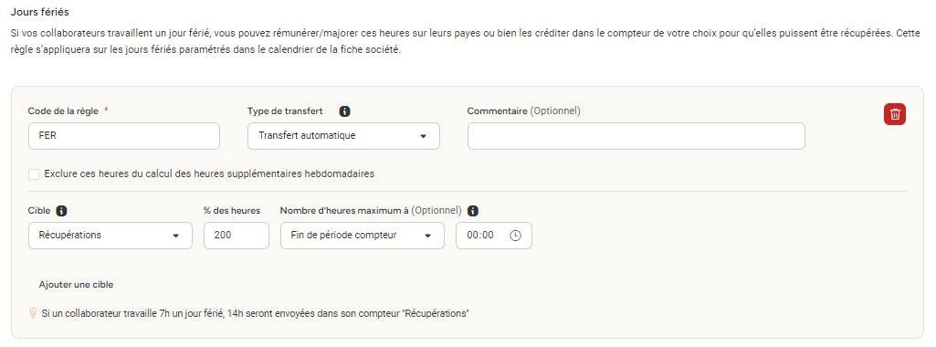The width and height of the screenshot is (936, 347).
Task: Select the % des heures field showing 200
Action: [237, 236]
